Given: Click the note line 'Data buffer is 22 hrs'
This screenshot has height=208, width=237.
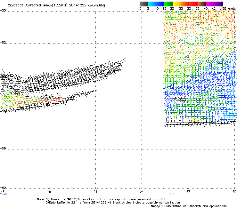Looking at the screenshot, I should (x=65, y=203).
